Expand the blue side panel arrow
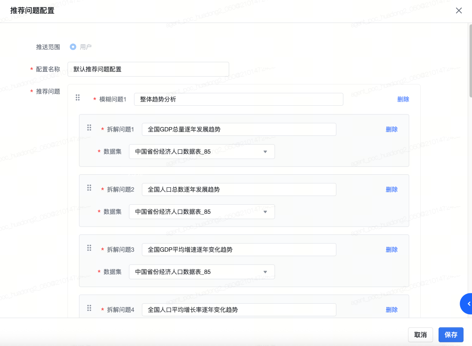472x346 pixels. tap(467, 304)
